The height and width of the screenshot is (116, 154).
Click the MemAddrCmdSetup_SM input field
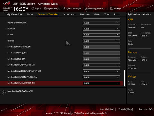click(101, 47)
